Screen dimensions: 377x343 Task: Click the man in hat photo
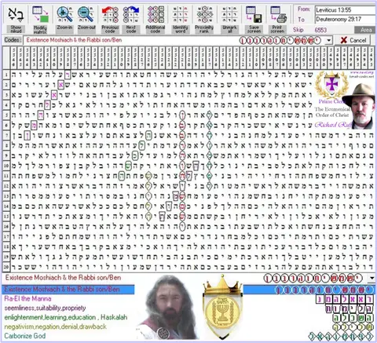click(359, 106)
